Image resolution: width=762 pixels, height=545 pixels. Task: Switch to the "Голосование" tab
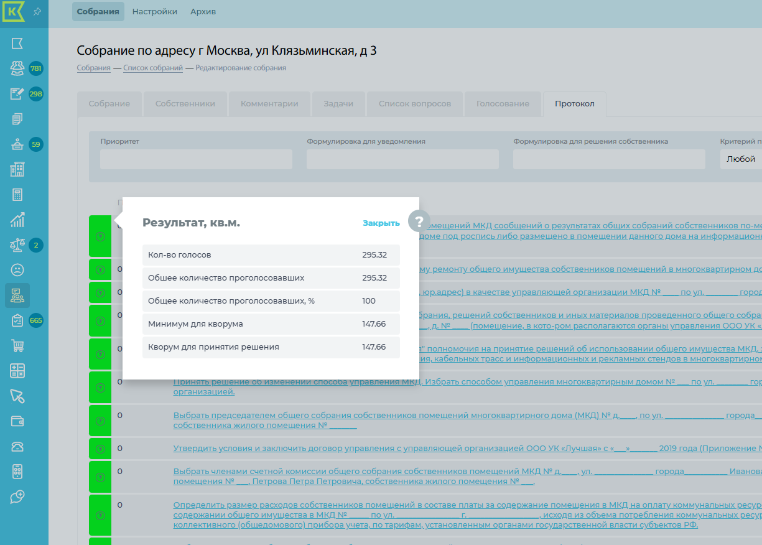(503, 104)
